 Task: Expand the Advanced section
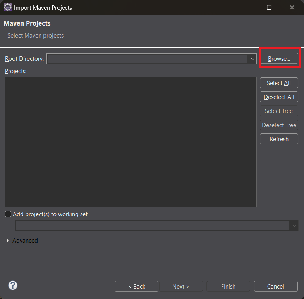click(8, 241)
